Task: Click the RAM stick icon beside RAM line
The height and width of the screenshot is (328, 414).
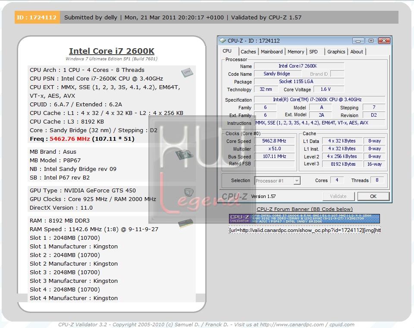Action: click(185, 223)
